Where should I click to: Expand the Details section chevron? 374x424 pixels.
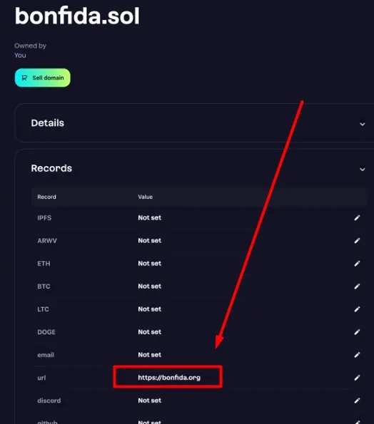(x=362, y=124)
